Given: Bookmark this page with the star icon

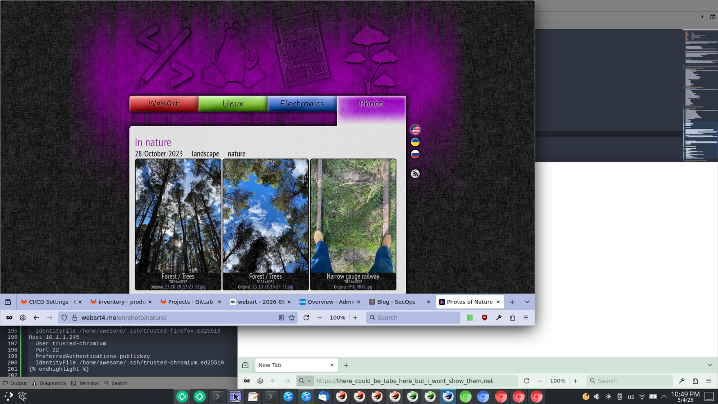Looking at the screenshot, I should tap(292, 318).
